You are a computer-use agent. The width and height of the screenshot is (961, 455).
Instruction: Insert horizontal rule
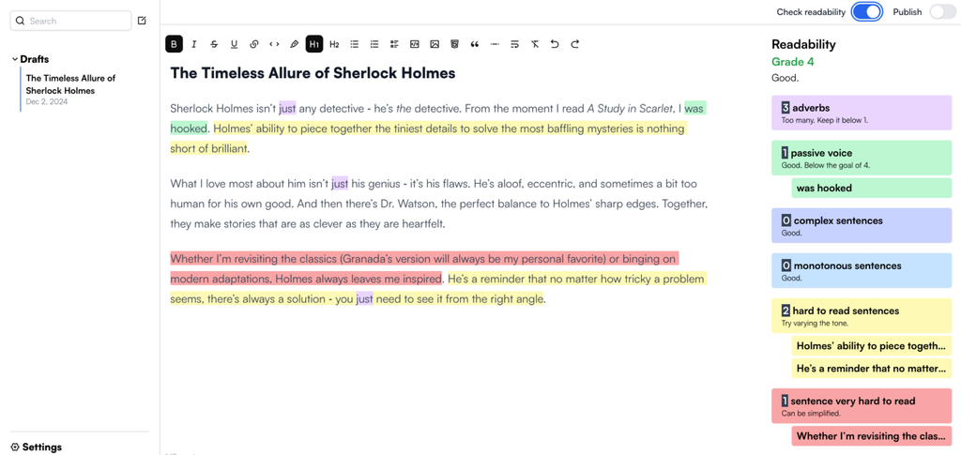point(495,44)
